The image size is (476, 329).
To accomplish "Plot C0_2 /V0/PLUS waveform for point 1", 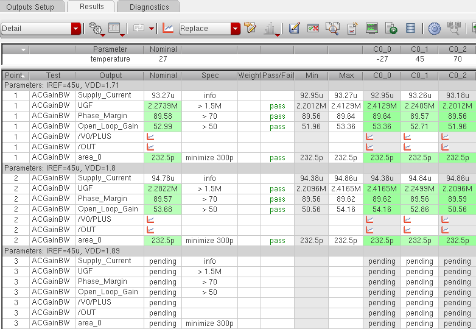I will pos(445,137).
